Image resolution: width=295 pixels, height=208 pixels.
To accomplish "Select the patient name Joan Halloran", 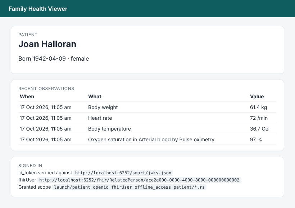I will (47, 44).
